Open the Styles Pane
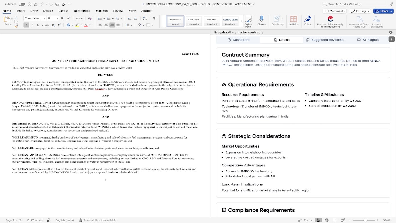 [248, 21]
